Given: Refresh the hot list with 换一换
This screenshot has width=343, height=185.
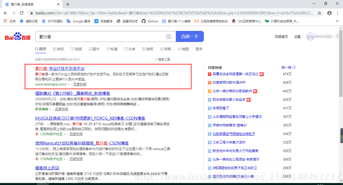Looking at the screenshot, I should (x=289, y=67).
